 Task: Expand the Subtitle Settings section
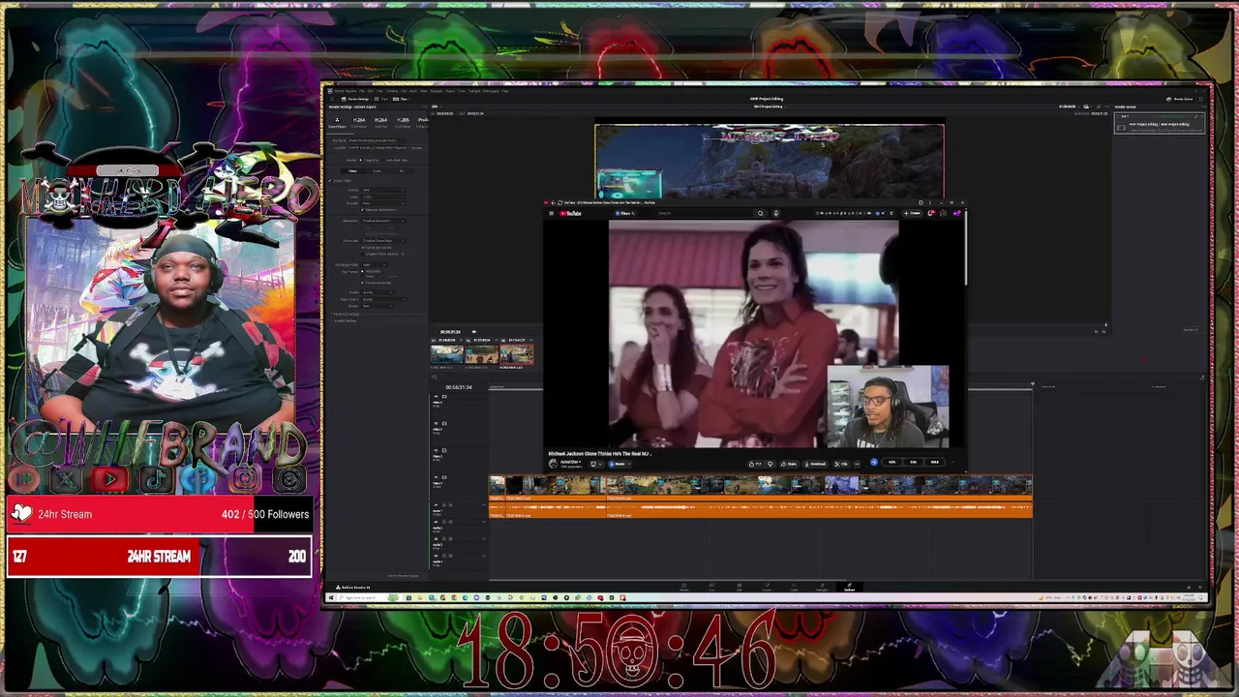tap(345, 320)
